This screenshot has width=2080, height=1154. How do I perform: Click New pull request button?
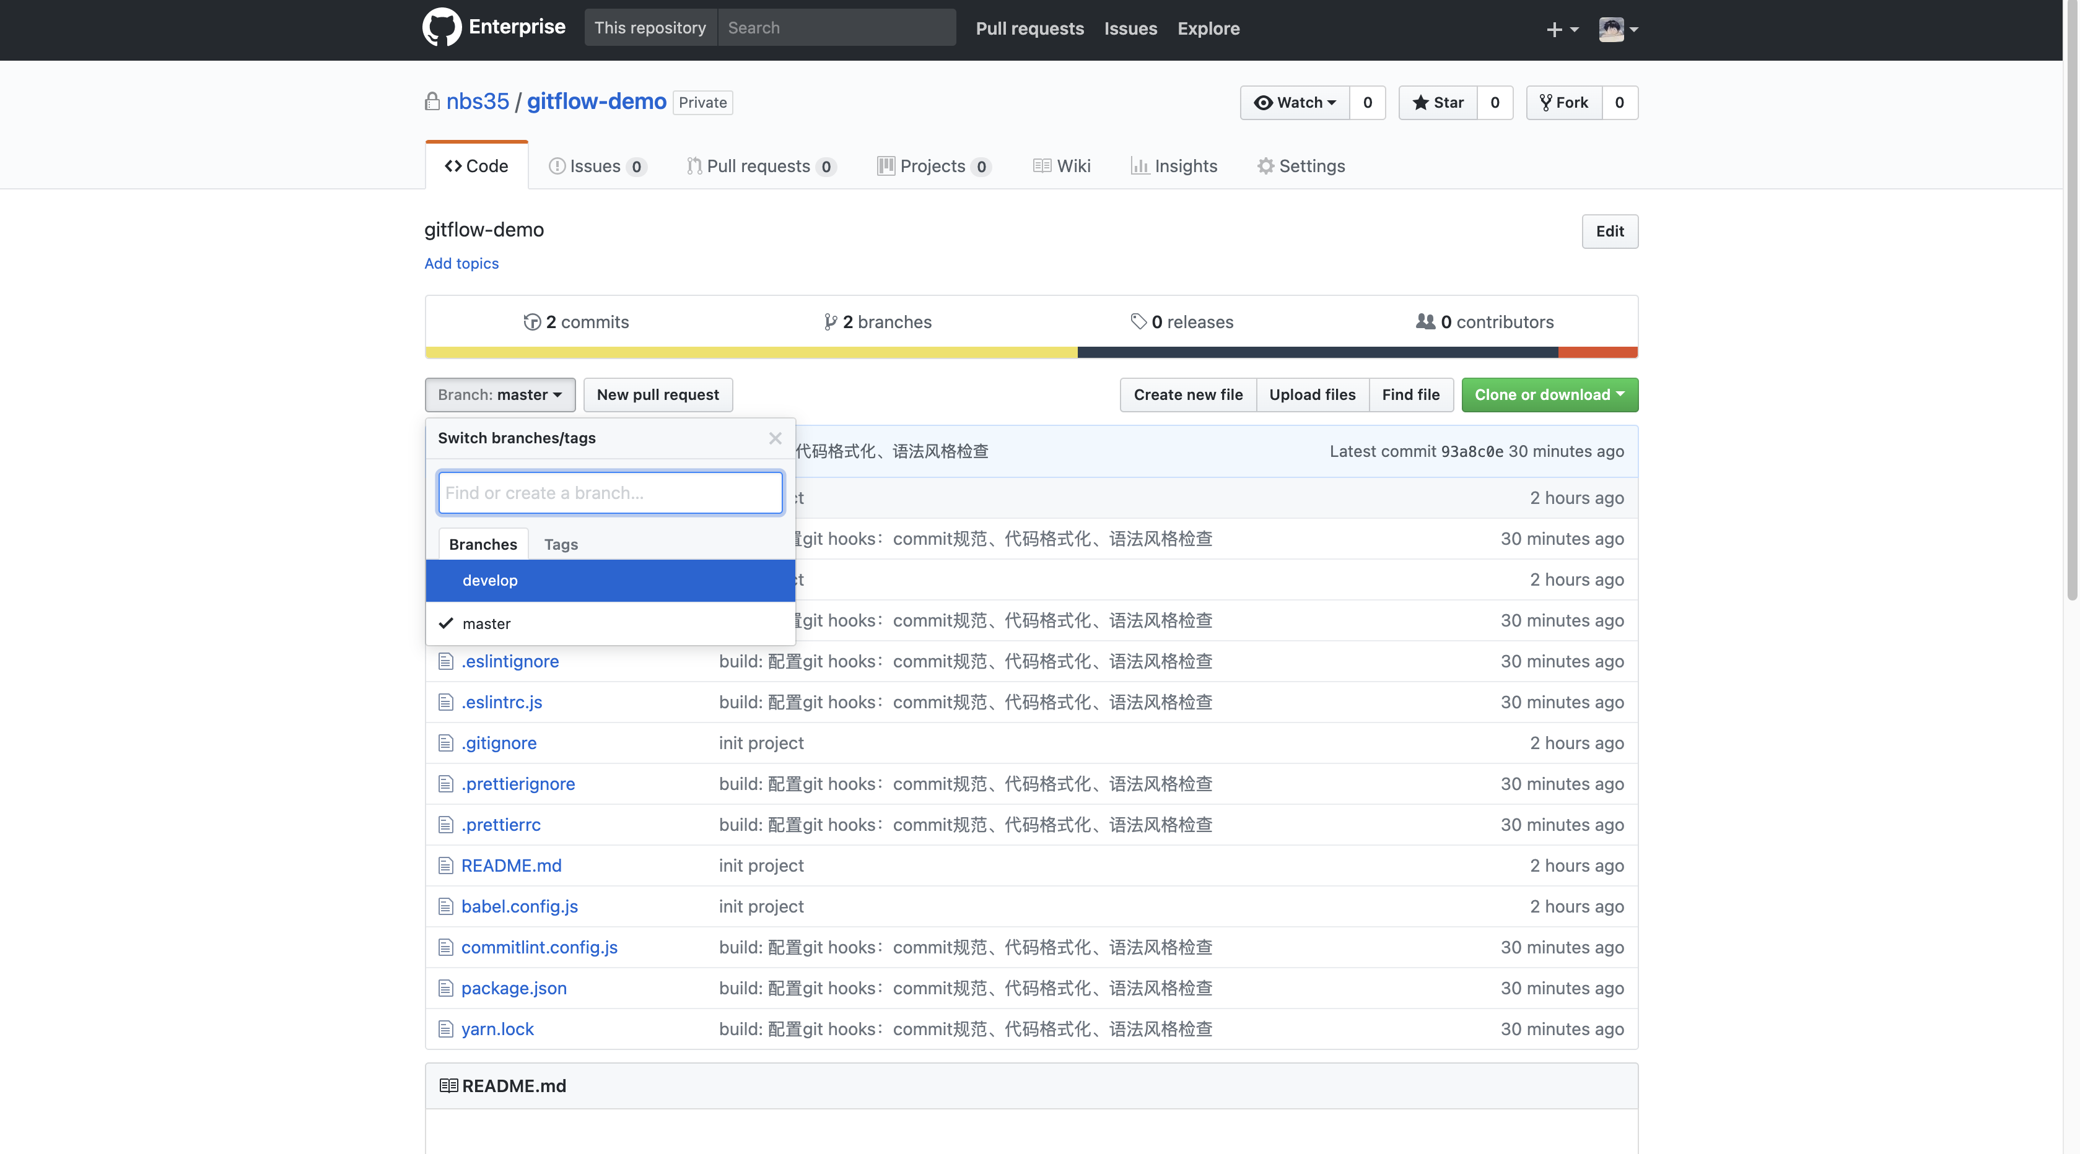point(658,394)
